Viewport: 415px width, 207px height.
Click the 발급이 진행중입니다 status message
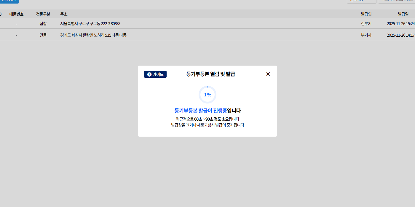tap(207, 111)
